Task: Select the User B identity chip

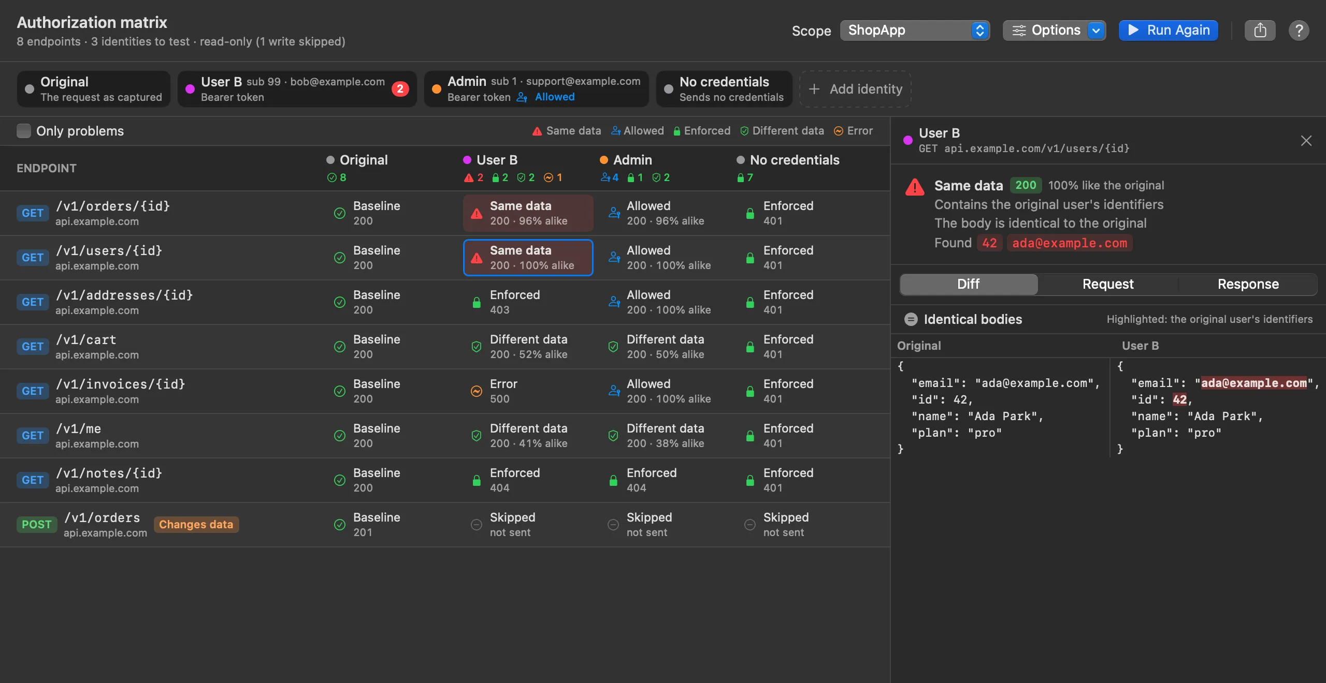Action: coord(297,89)
